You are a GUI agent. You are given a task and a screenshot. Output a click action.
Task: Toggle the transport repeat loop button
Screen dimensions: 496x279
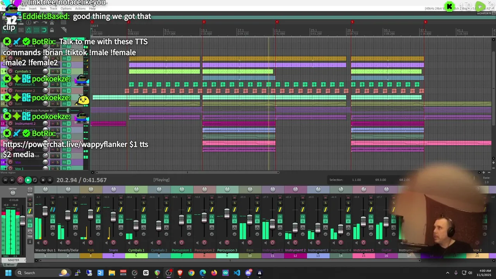[x=35, y=180]
